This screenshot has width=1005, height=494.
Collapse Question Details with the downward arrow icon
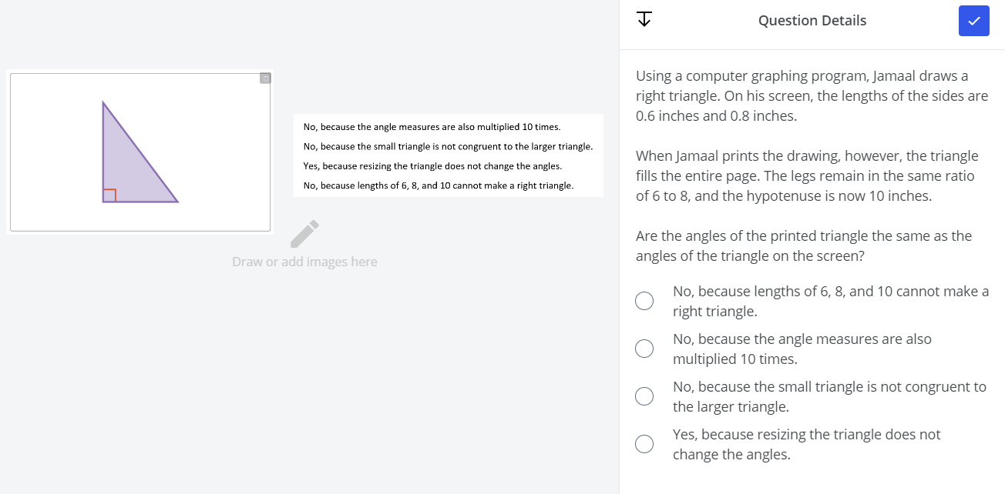tap(644, 18)
